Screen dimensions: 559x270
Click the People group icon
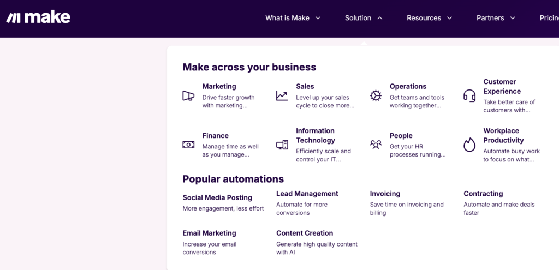(376, 145)
